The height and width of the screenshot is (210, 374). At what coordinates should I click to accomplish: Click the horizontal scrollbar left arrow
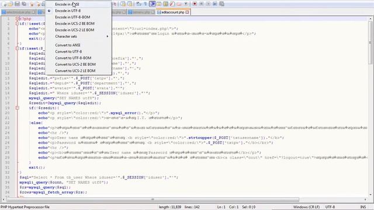tap(4, 199)
